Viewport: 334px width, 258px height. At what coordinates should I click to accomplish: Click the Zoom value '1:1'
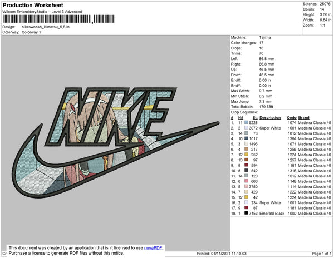coord(322,26)
